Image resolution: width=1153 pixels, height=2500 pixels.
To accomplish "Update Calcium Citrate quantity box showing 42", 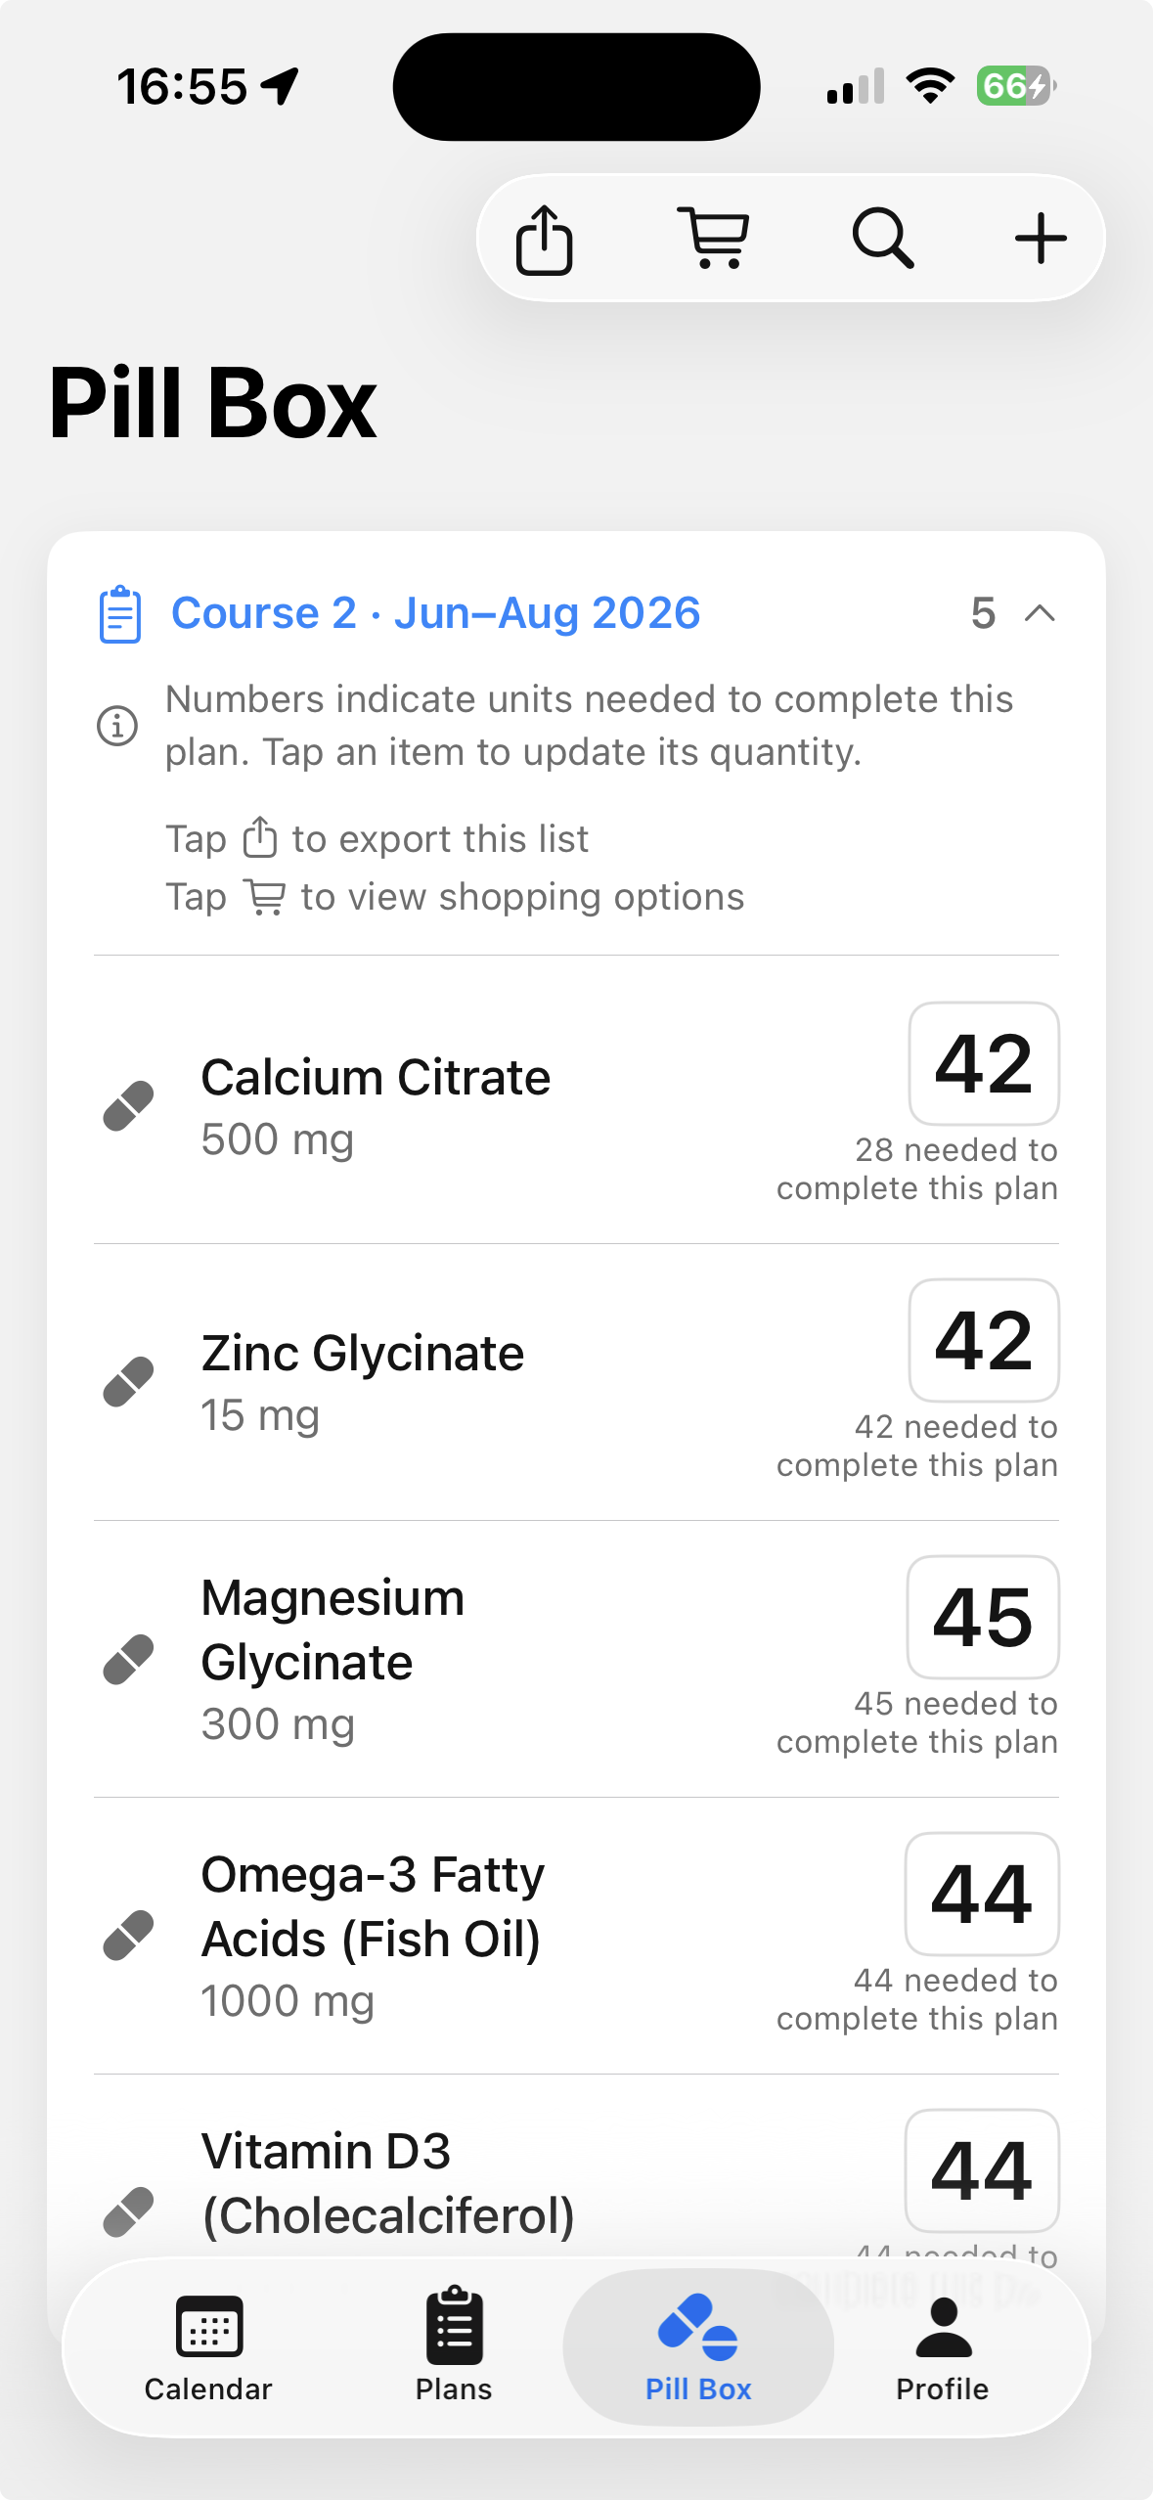I will tap(984, 1063).
